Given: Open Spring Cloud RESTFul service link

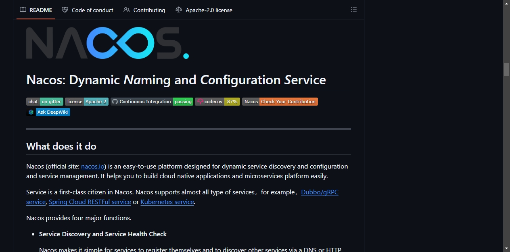Looking at the screenshot, I should (x=90, y=202).
